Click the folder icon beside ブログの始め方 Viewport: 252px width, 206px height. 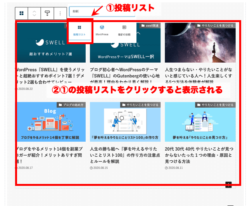tap(60, 105)
